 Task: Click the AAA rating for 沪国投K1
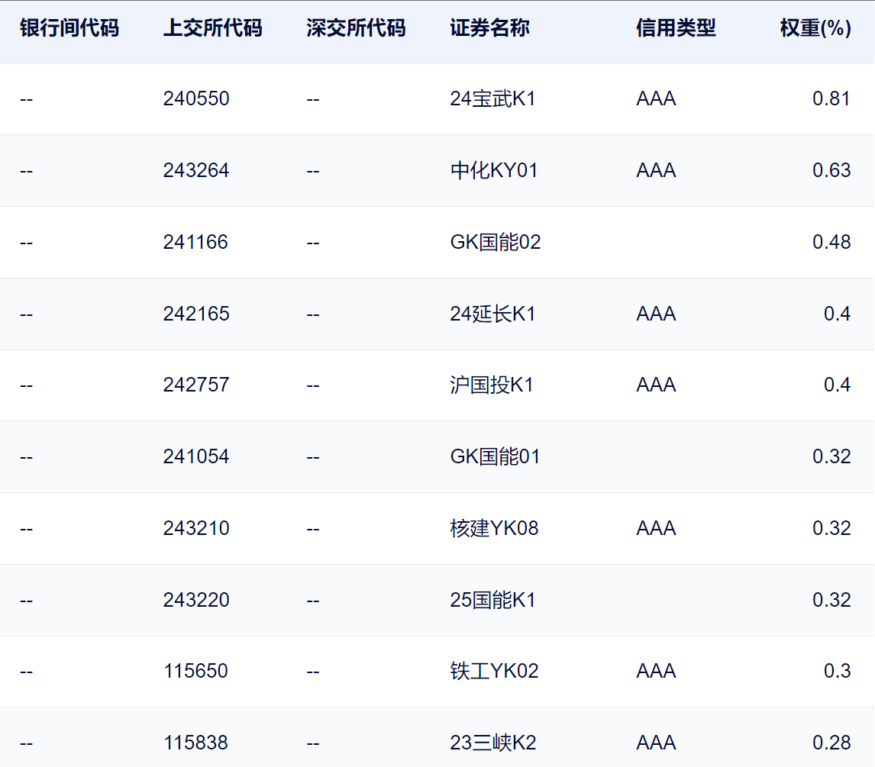coord(657,385)
